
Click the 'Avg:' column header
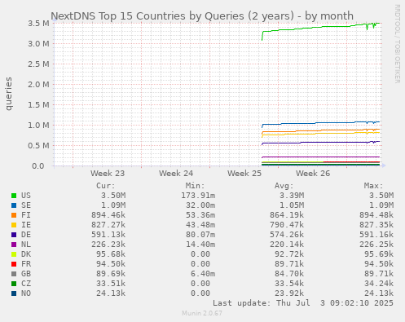coord(284,186)
